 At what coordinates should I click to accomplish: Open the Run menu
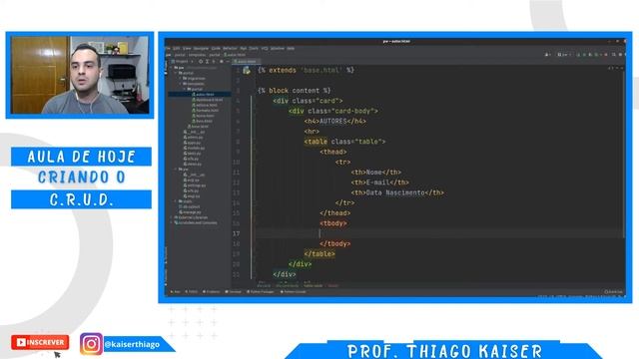244,48
